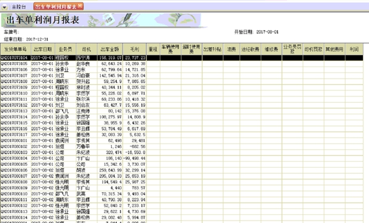Select order number QH2017073116
This screenshot has width=369, height=223.
(x=14, y=129)
